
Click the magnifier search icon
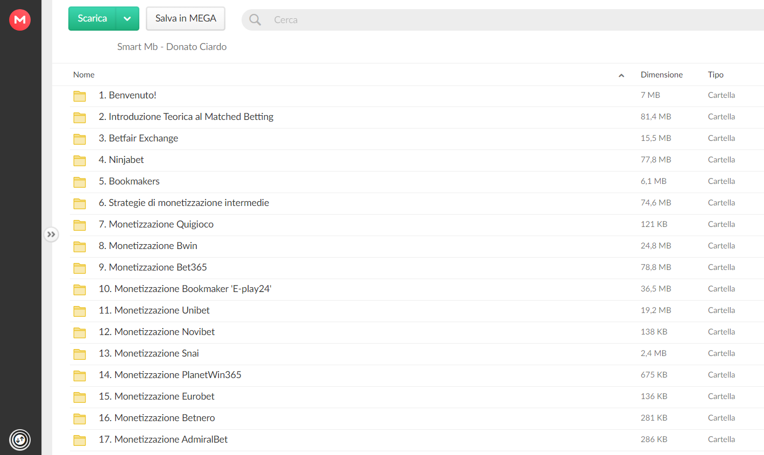[x=255, y=20]
